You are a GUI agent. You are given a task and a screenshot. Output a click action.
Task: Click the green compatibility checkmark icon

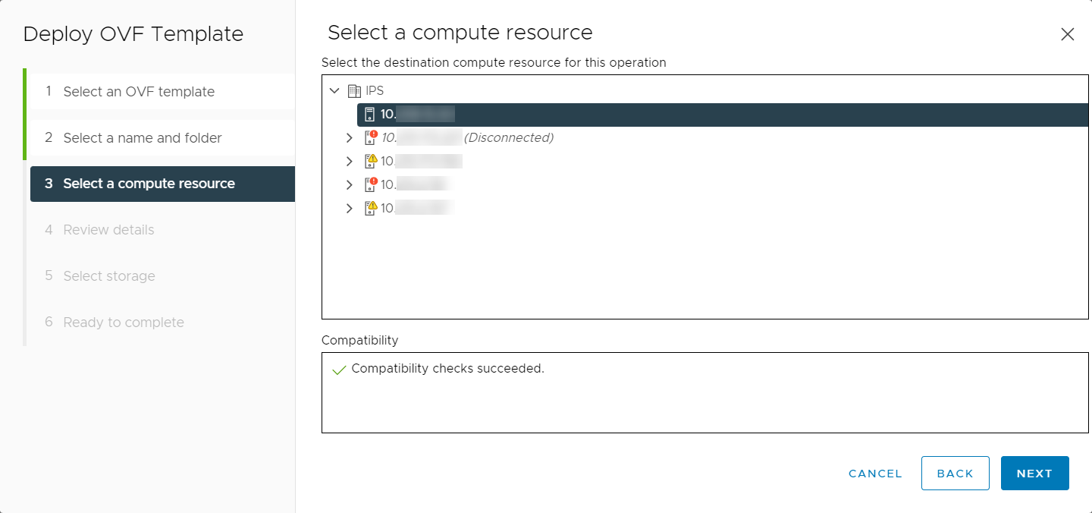point(339,370)
